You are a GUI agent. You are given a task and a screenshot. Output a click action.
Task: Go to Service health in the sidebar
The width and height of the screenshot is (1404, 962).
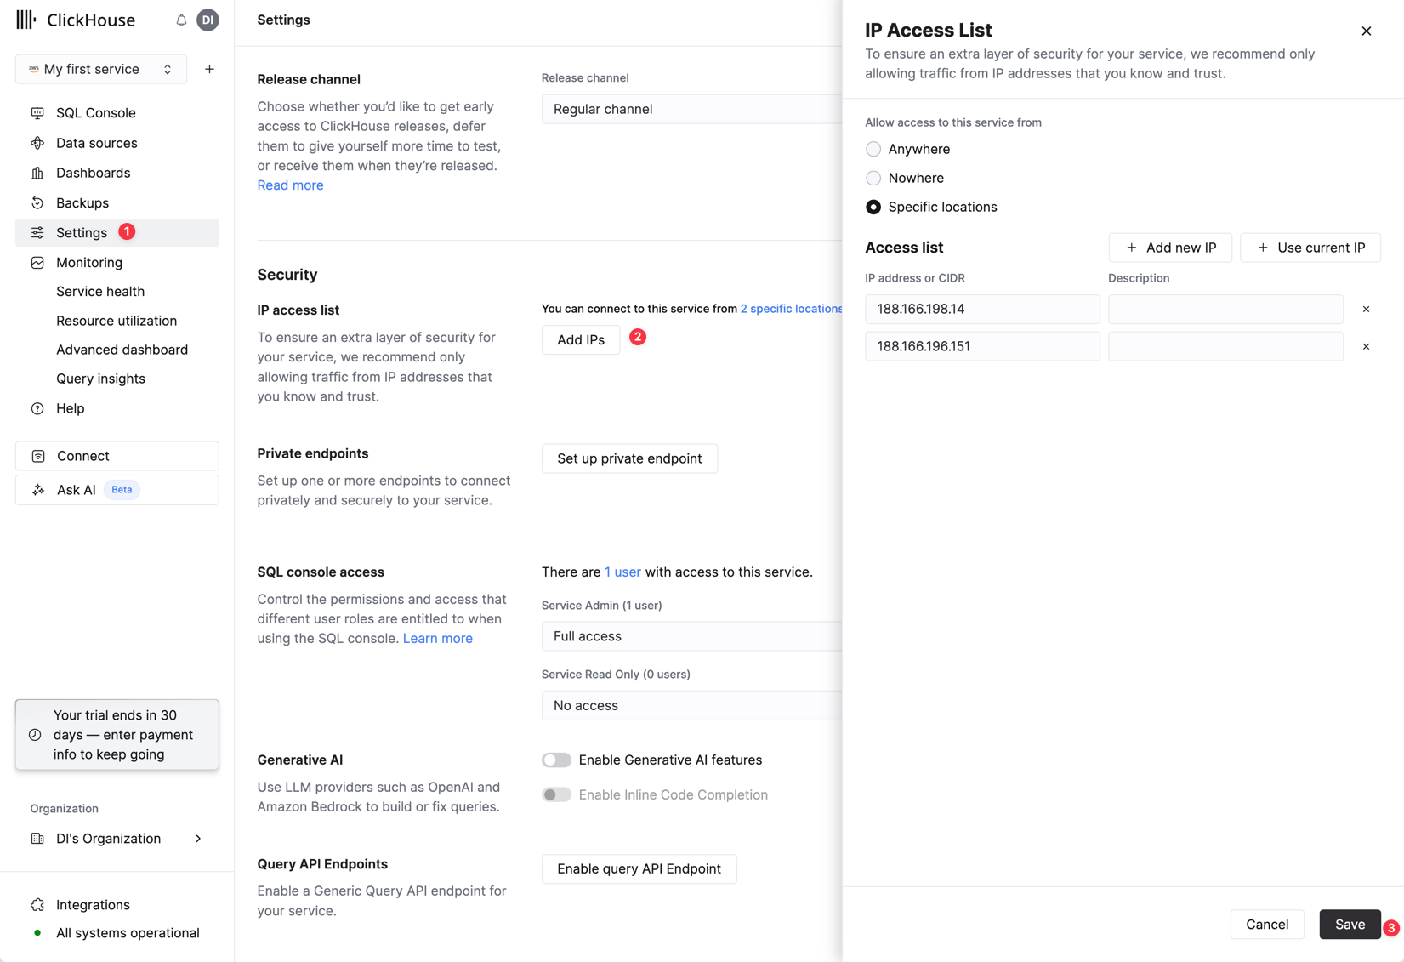click(100, 291)
